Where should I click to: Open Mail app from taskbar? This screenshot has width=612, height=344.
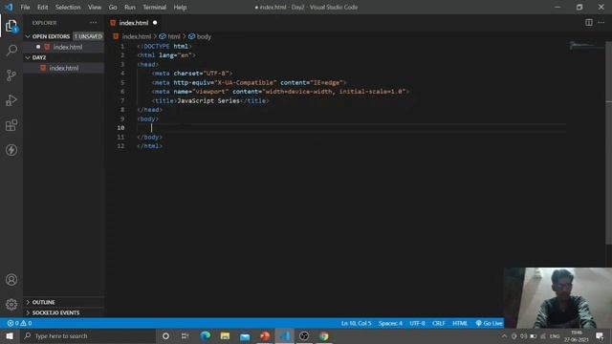point(245,335)
